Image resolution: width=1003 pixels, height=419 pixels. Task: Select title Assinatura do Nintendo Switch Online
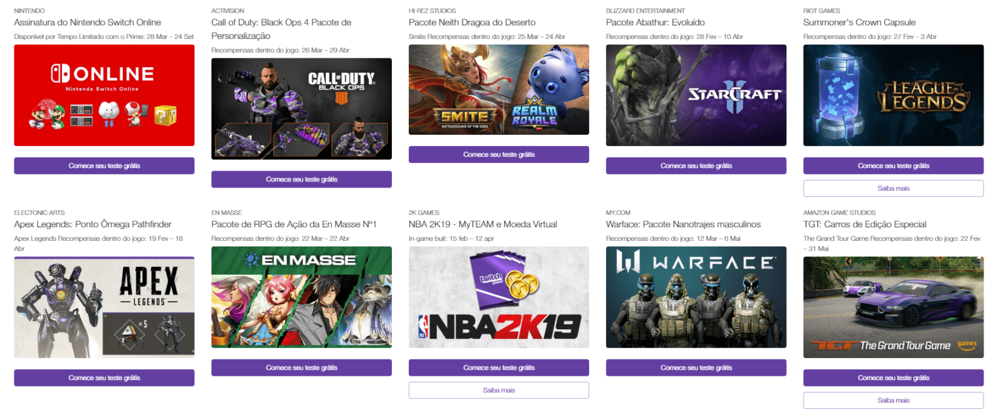[x=88, y=23]
